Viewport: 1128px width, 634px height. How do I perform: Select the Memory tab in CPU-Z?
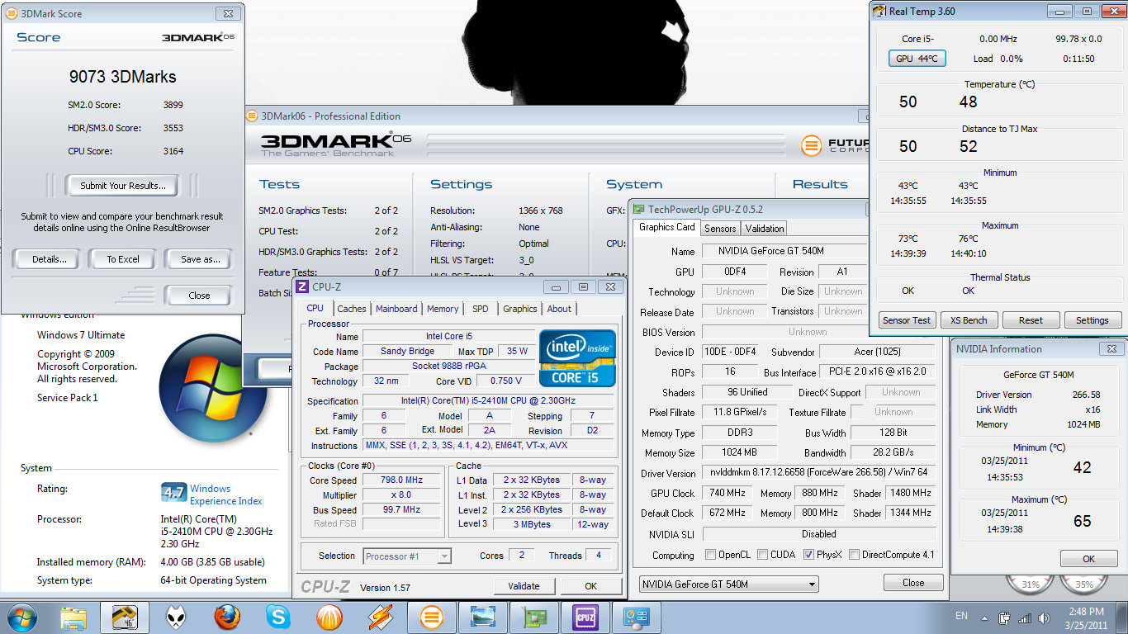click(x=443, y=309)
